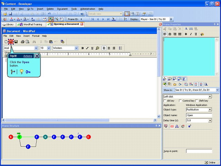
Task: Open the File menu in Developer menu bar
Action: click(x=6, y=9)
